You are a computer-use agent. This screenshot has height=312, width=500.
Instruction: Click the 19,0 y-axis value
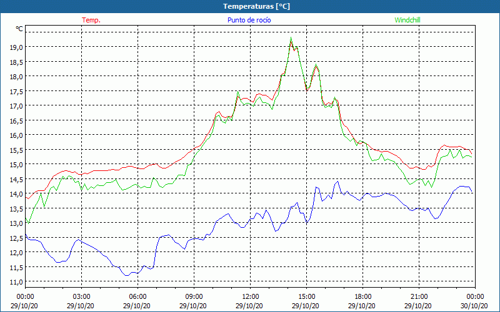pos(16,47)
